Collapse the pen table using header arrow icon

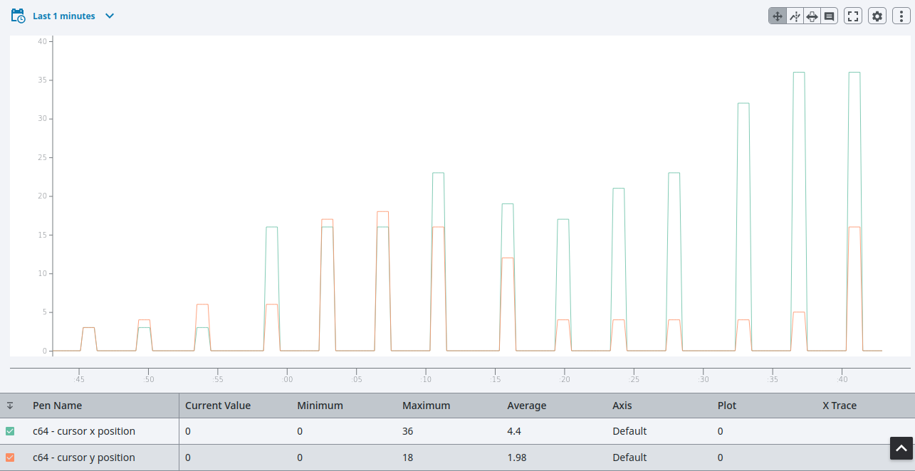(10, 406)
